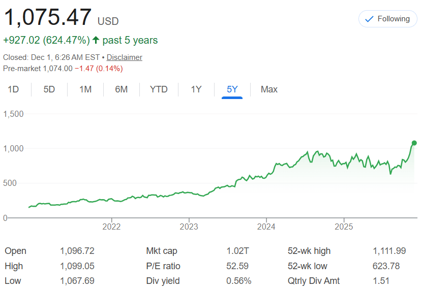
Task: Show the Max time range
Action: point(269,89)
